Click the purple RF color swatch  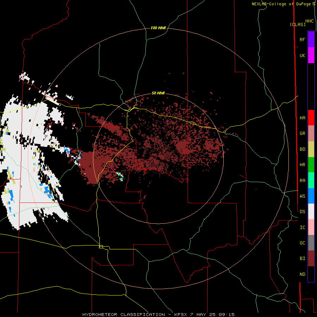point(311,39)
